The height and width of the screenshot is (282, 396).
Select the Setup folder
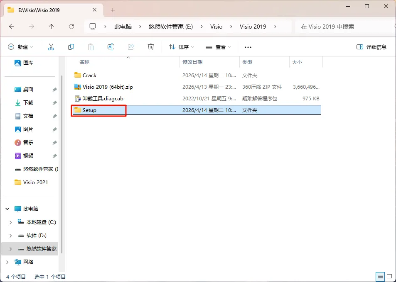196,110
